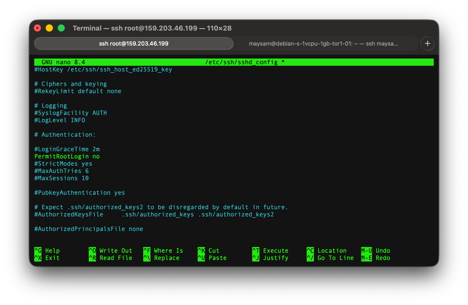Place cursor on '# Ciphers and keying' line
The image size is (468, 305).
tap(71, 84)
